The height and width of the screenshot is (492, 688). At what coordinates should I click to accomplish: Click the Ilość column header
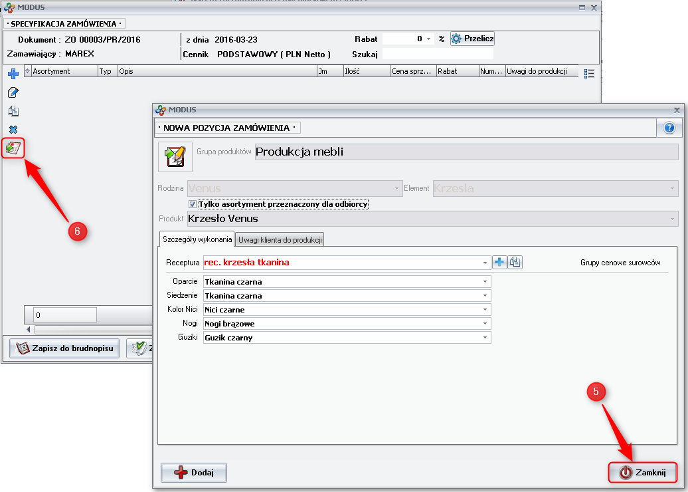pos(367,71)
